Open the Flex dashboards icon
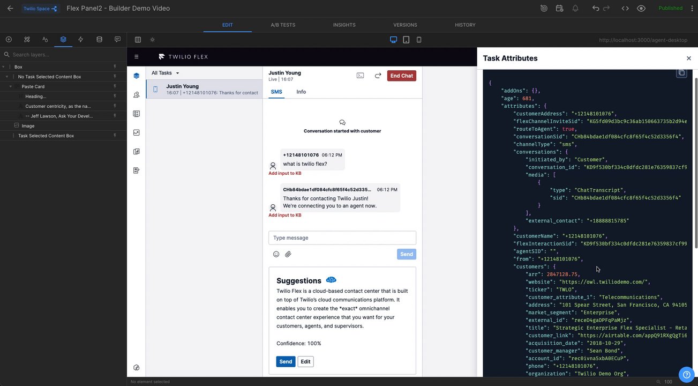 click(136, 152)
